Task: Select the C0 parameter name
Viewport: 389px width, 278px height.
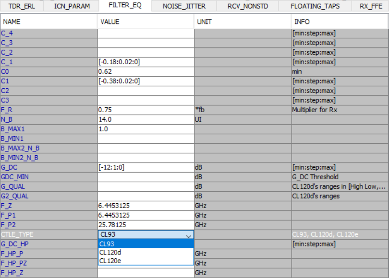Action: (49, 72)
